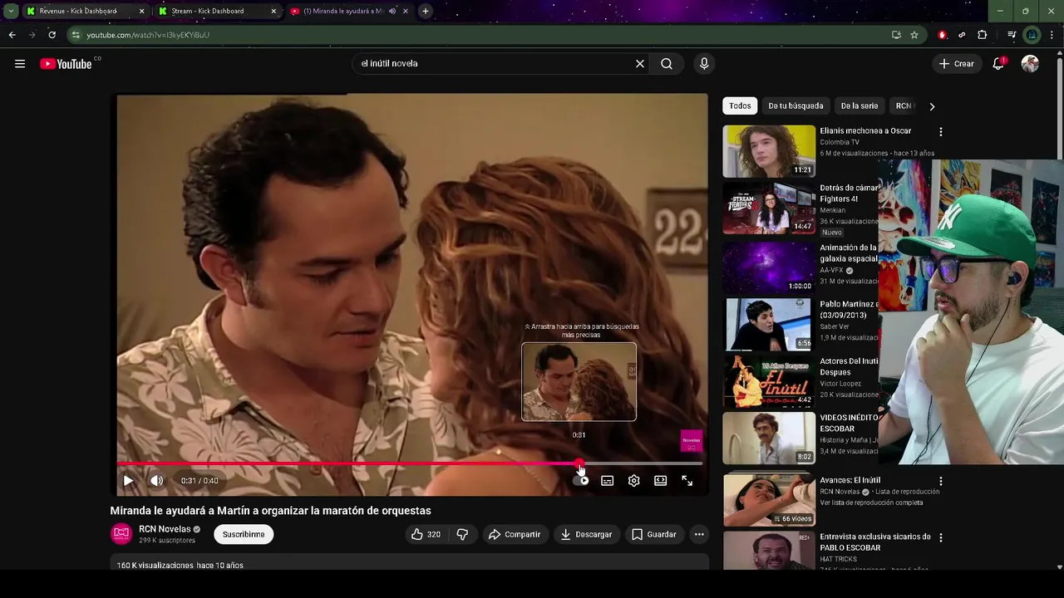Viewport: 1064px width, 598px height.
Task: Start voice search with the microphone
Action: [x=704, y=64]
